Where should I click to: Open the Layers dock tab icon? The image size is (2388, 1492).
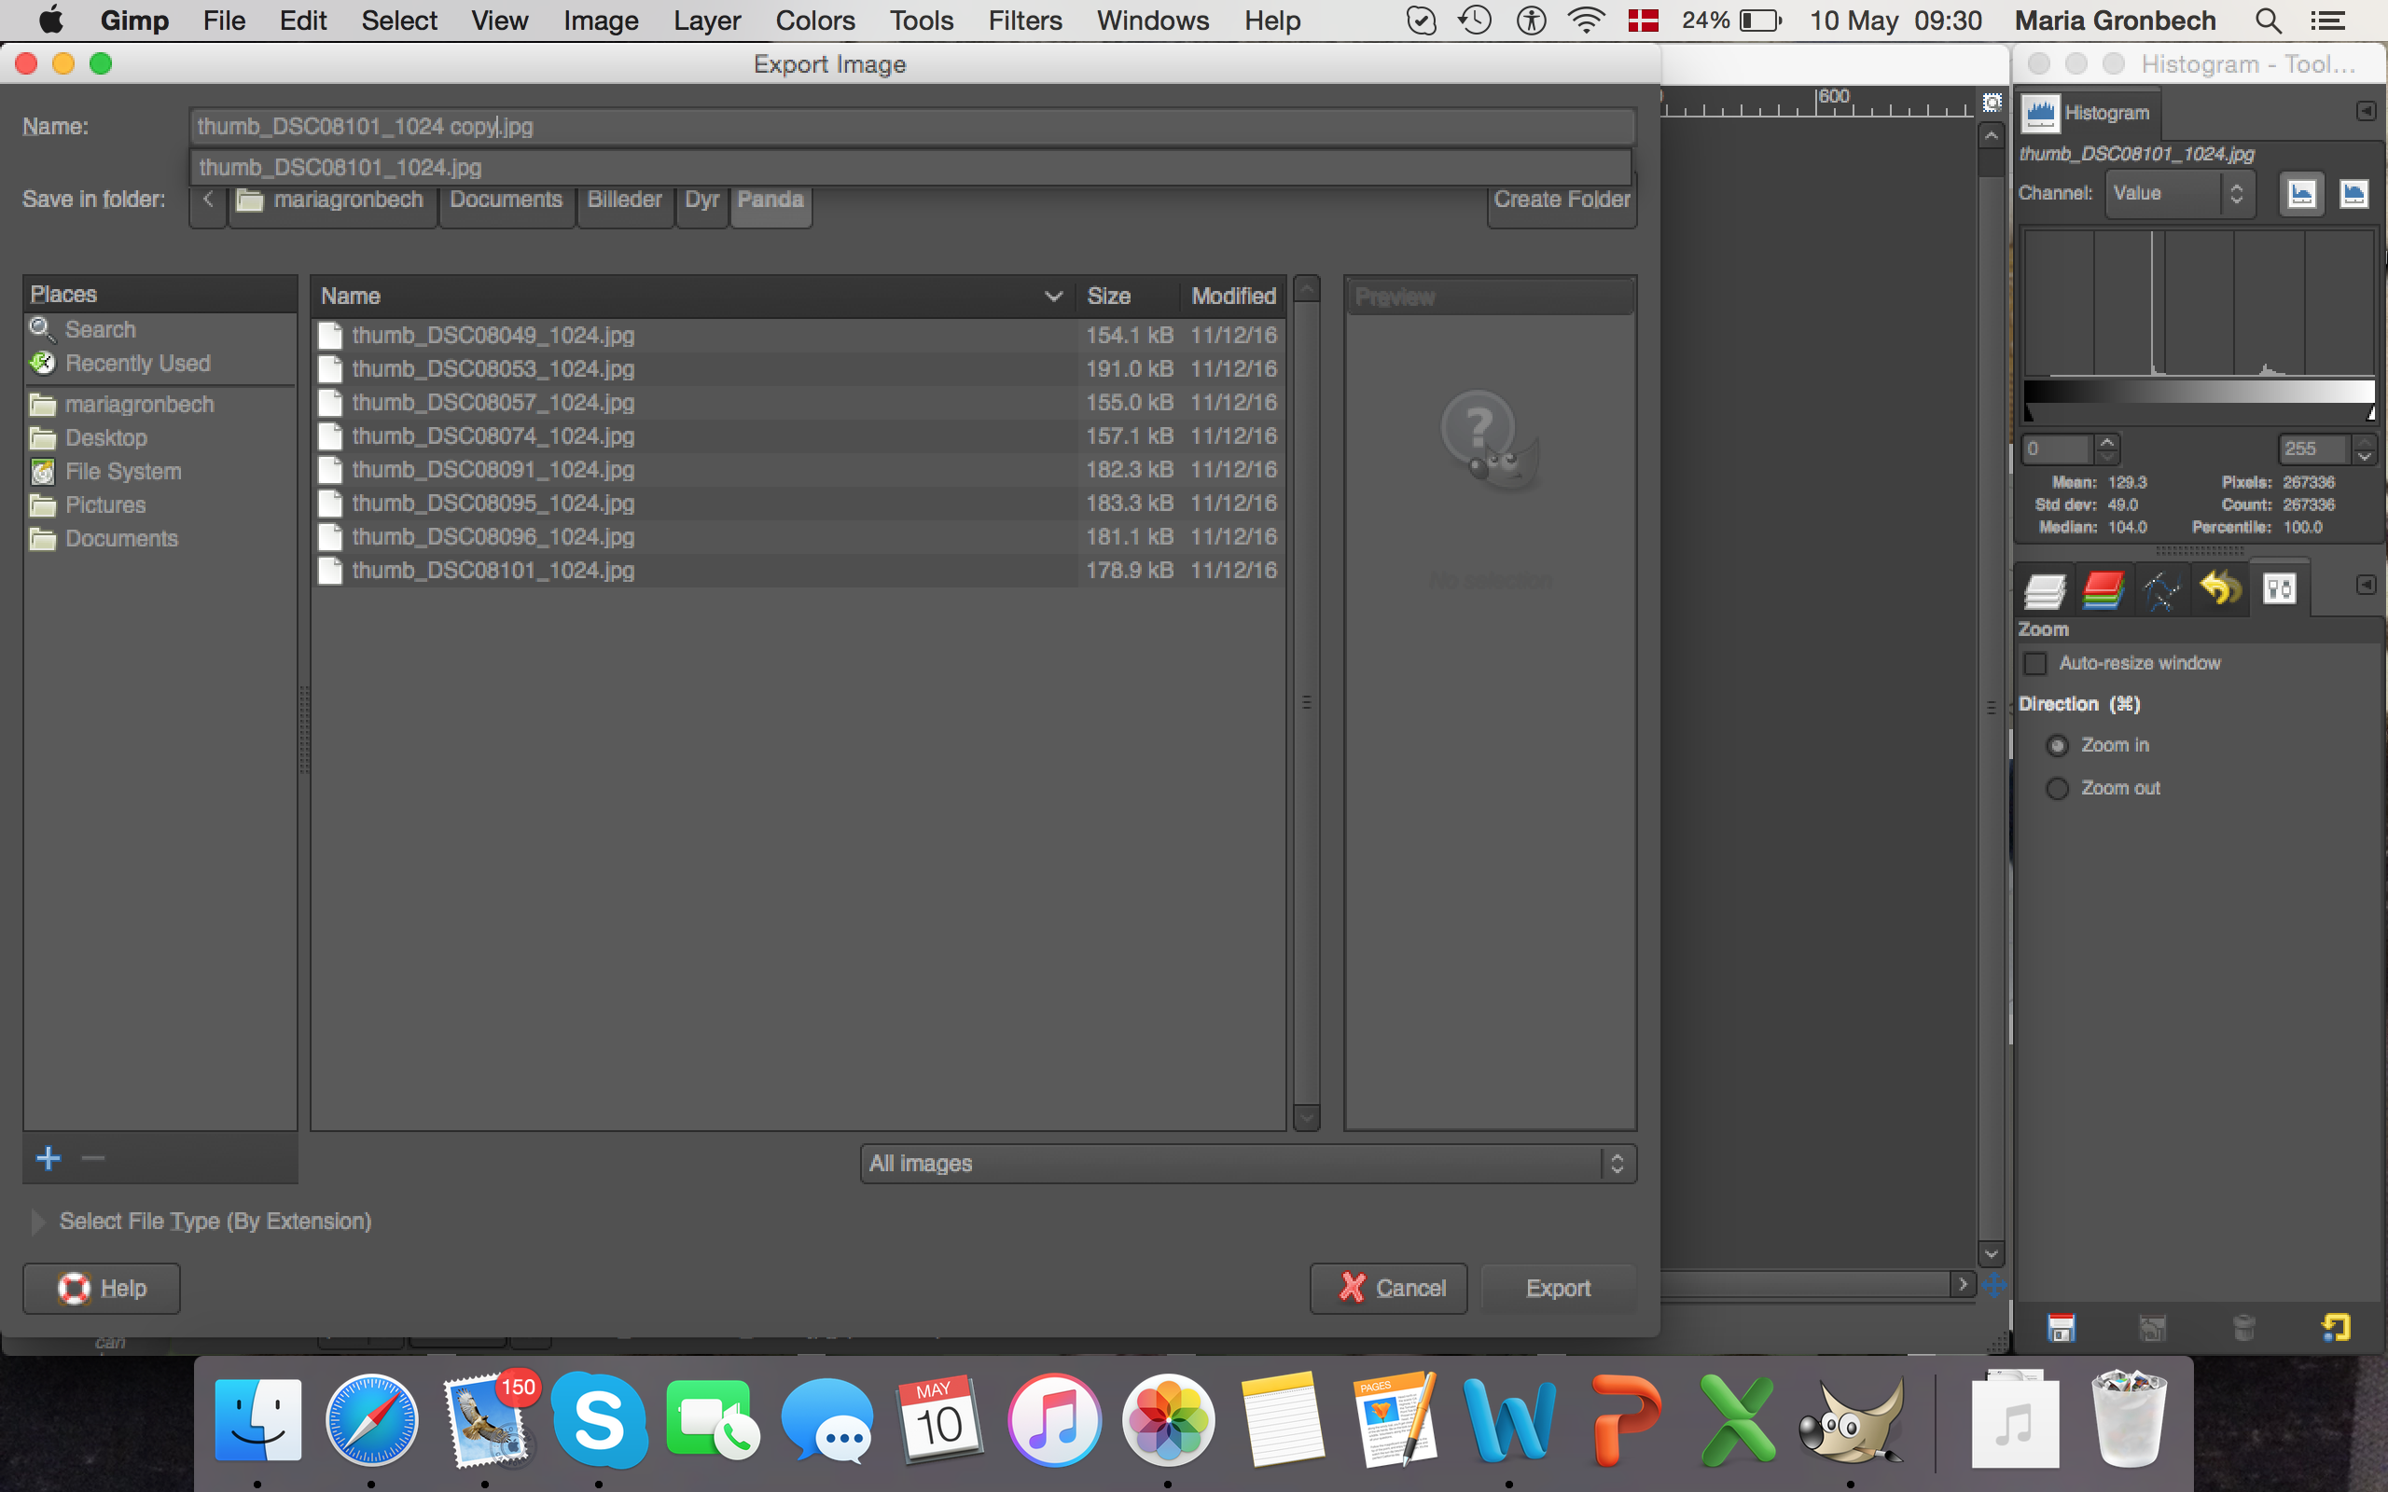coord(2044,590)
